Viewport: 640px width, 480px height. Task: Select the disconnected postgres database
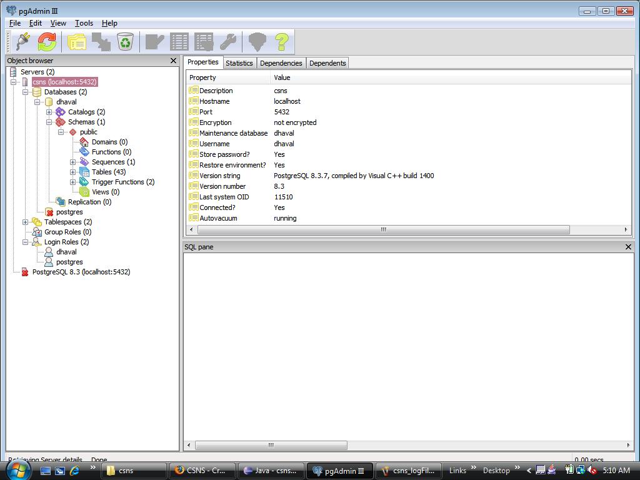[69, 212]
